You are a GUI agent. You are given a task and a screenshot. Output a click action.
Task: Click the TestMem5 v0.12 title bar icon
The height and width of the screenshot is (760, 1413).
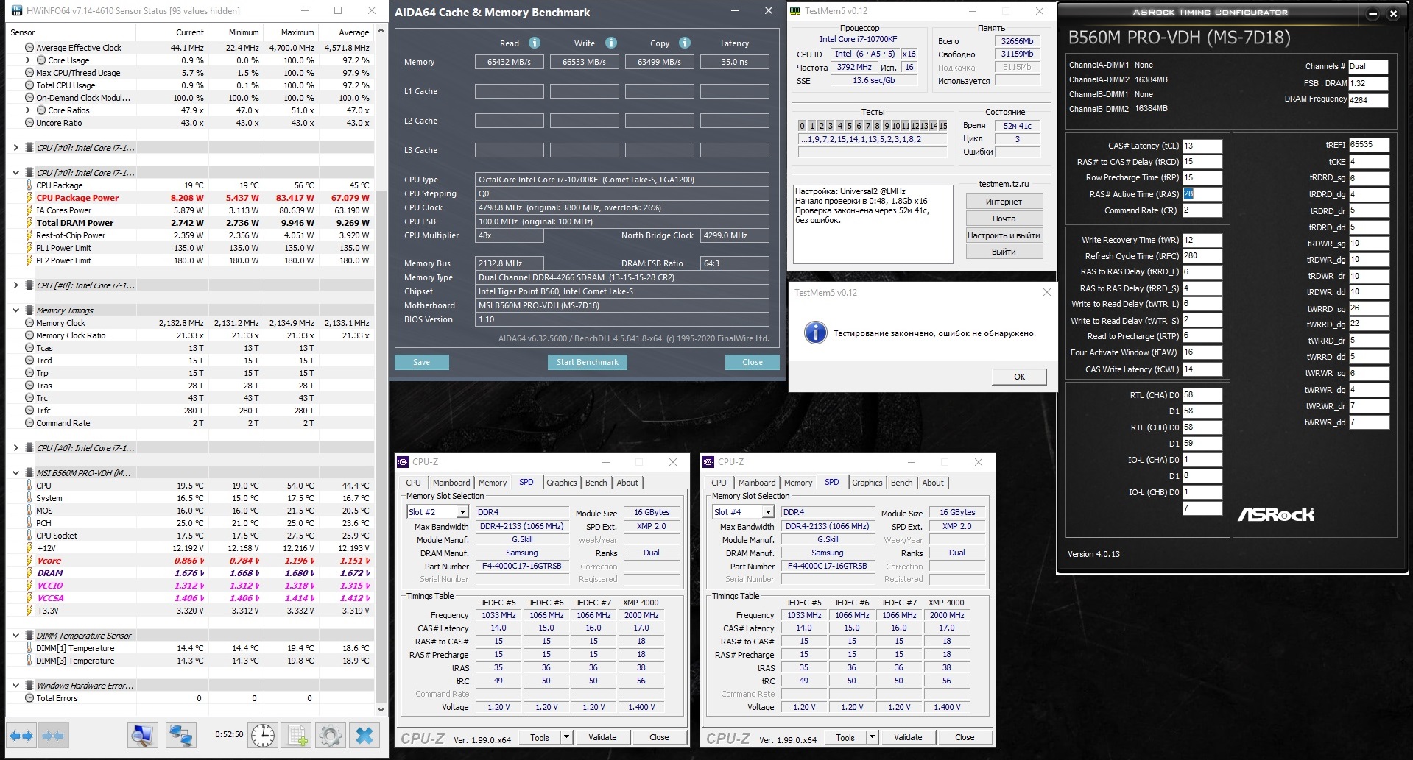795,11
